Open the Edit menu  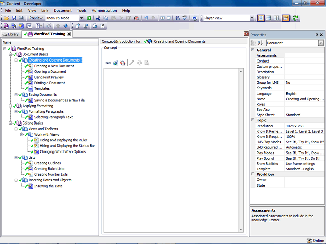point(19,10)
